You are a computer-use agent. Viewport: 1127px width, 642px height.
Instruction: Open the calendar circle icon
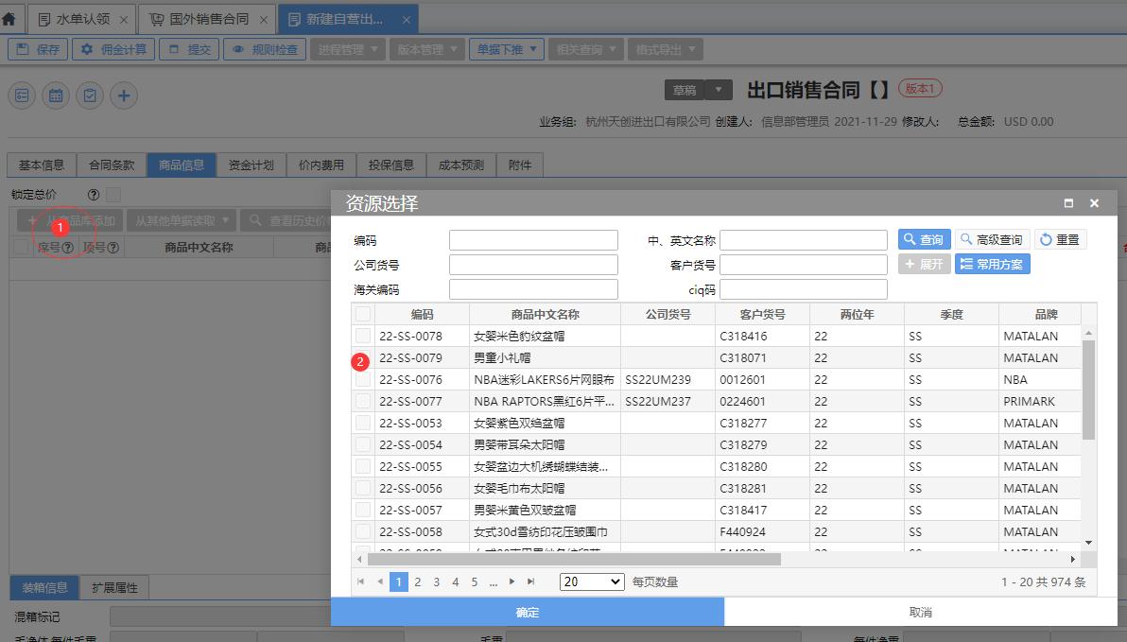pos(55,95)
